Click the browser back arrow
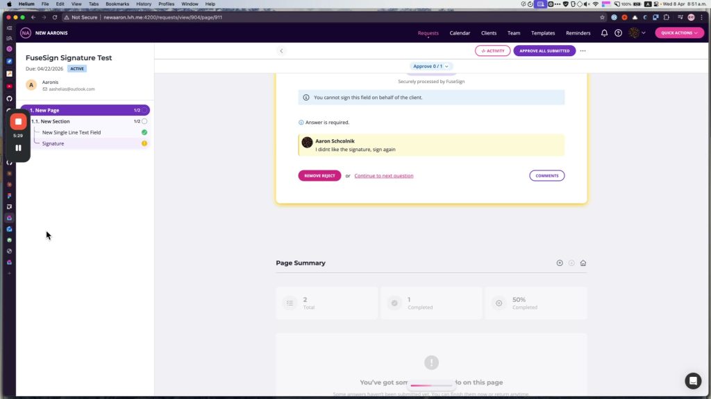The width and height of the screenshot is (711, 399). (33, 17)
